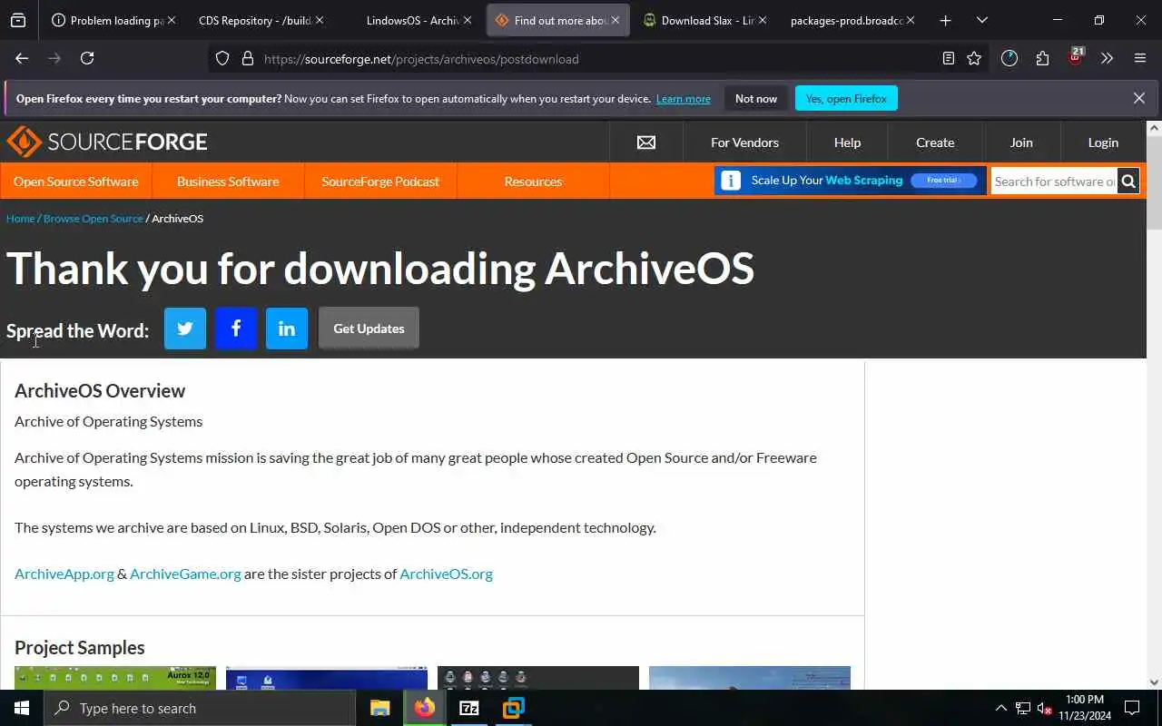Screen dimensions: 1162x726
Task: Click the uBlock extension icon with badge 21
Action: pos(1076,56)
